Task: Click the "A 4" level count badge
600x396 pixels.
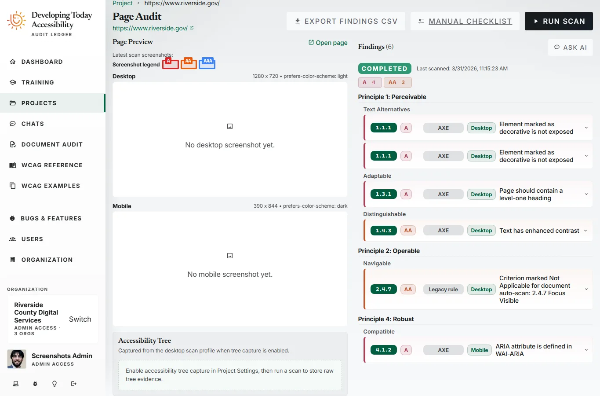Action: 370,82
